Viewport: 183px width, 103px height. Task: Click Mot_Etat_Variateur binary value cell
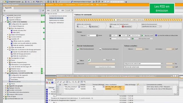click(114, 87)
